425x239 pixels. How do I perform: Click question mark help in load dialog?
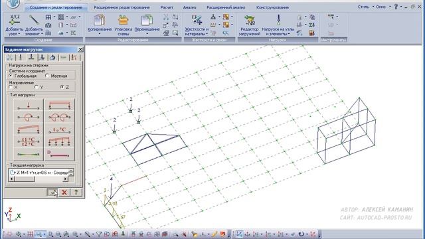point(76,193)
